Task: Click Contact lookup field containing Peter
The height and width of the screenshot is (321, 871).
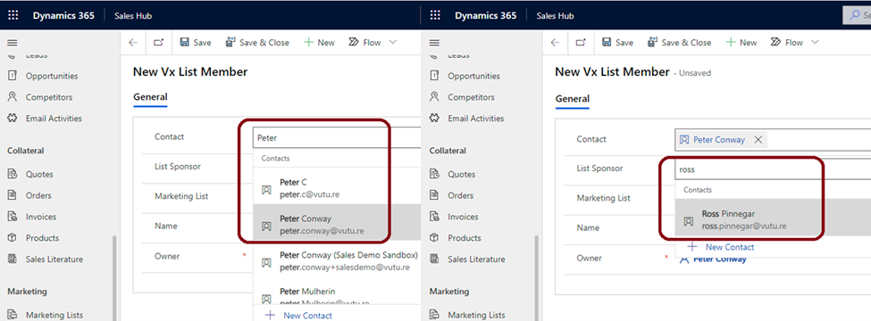Action: [337, 137]
